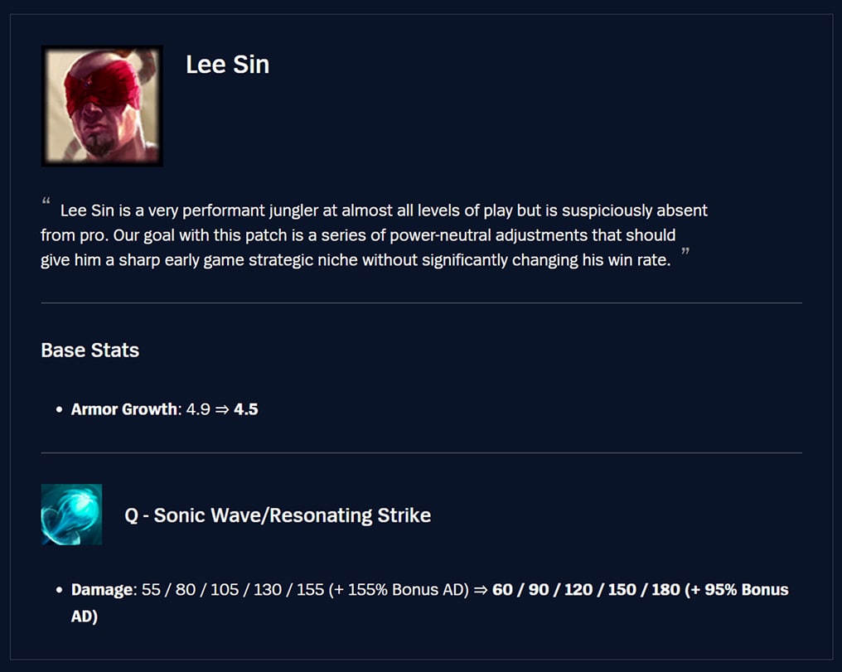Click the Base Stats section heading

90,351
